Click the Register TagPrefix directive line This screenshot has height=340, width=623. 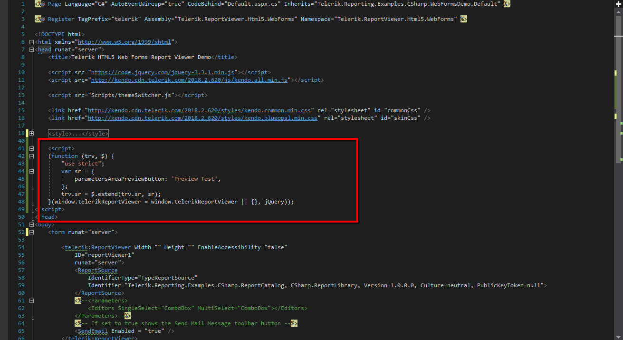tap(251, 19)
